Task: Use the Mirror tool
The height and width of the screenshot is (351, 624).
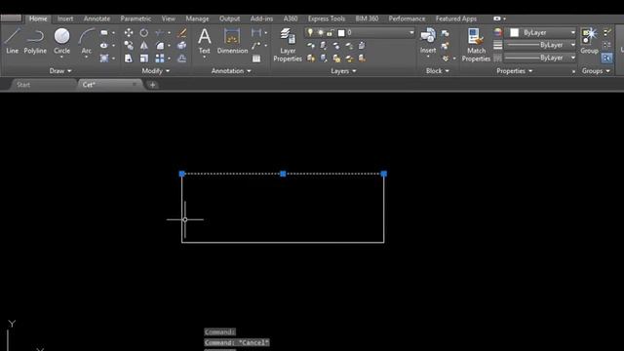Action: [144, 46]
